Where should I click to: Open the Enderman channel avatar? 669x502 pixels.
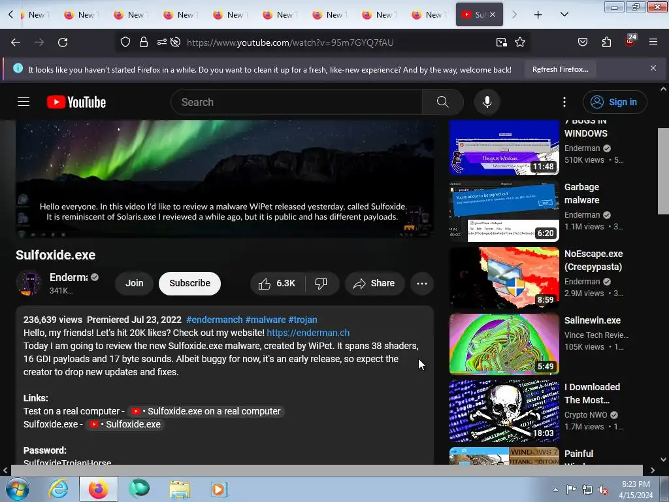click(x=29, y=283)
